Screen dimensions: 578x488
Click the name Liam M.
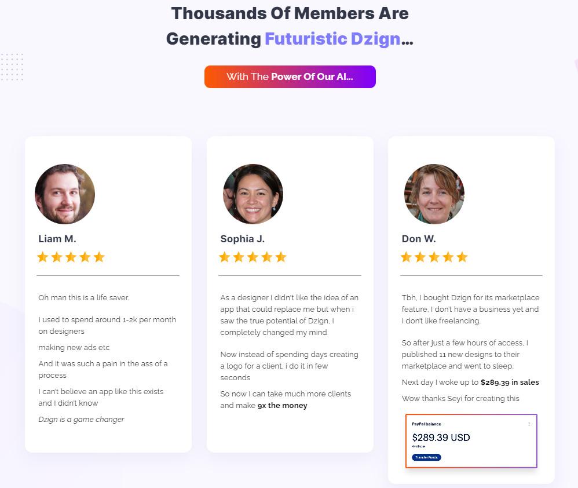click(x=57, y=239)
